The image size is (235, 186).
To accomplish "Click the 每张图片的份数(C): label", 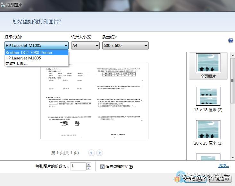I will [x=52, y=166].
